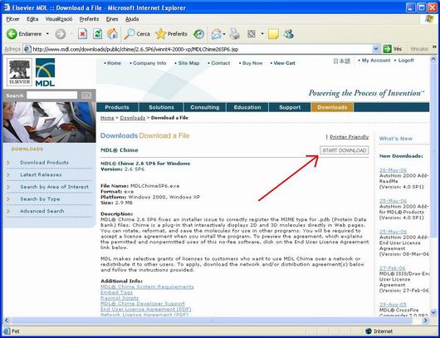Select the Consulting navigation tab
The height and width of the screenshot is (338, 440).
[x=205, y=107]
